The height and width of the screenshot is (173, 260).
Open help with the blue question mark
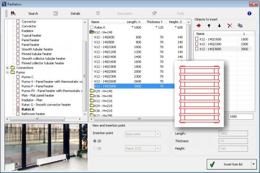point(249,13)
